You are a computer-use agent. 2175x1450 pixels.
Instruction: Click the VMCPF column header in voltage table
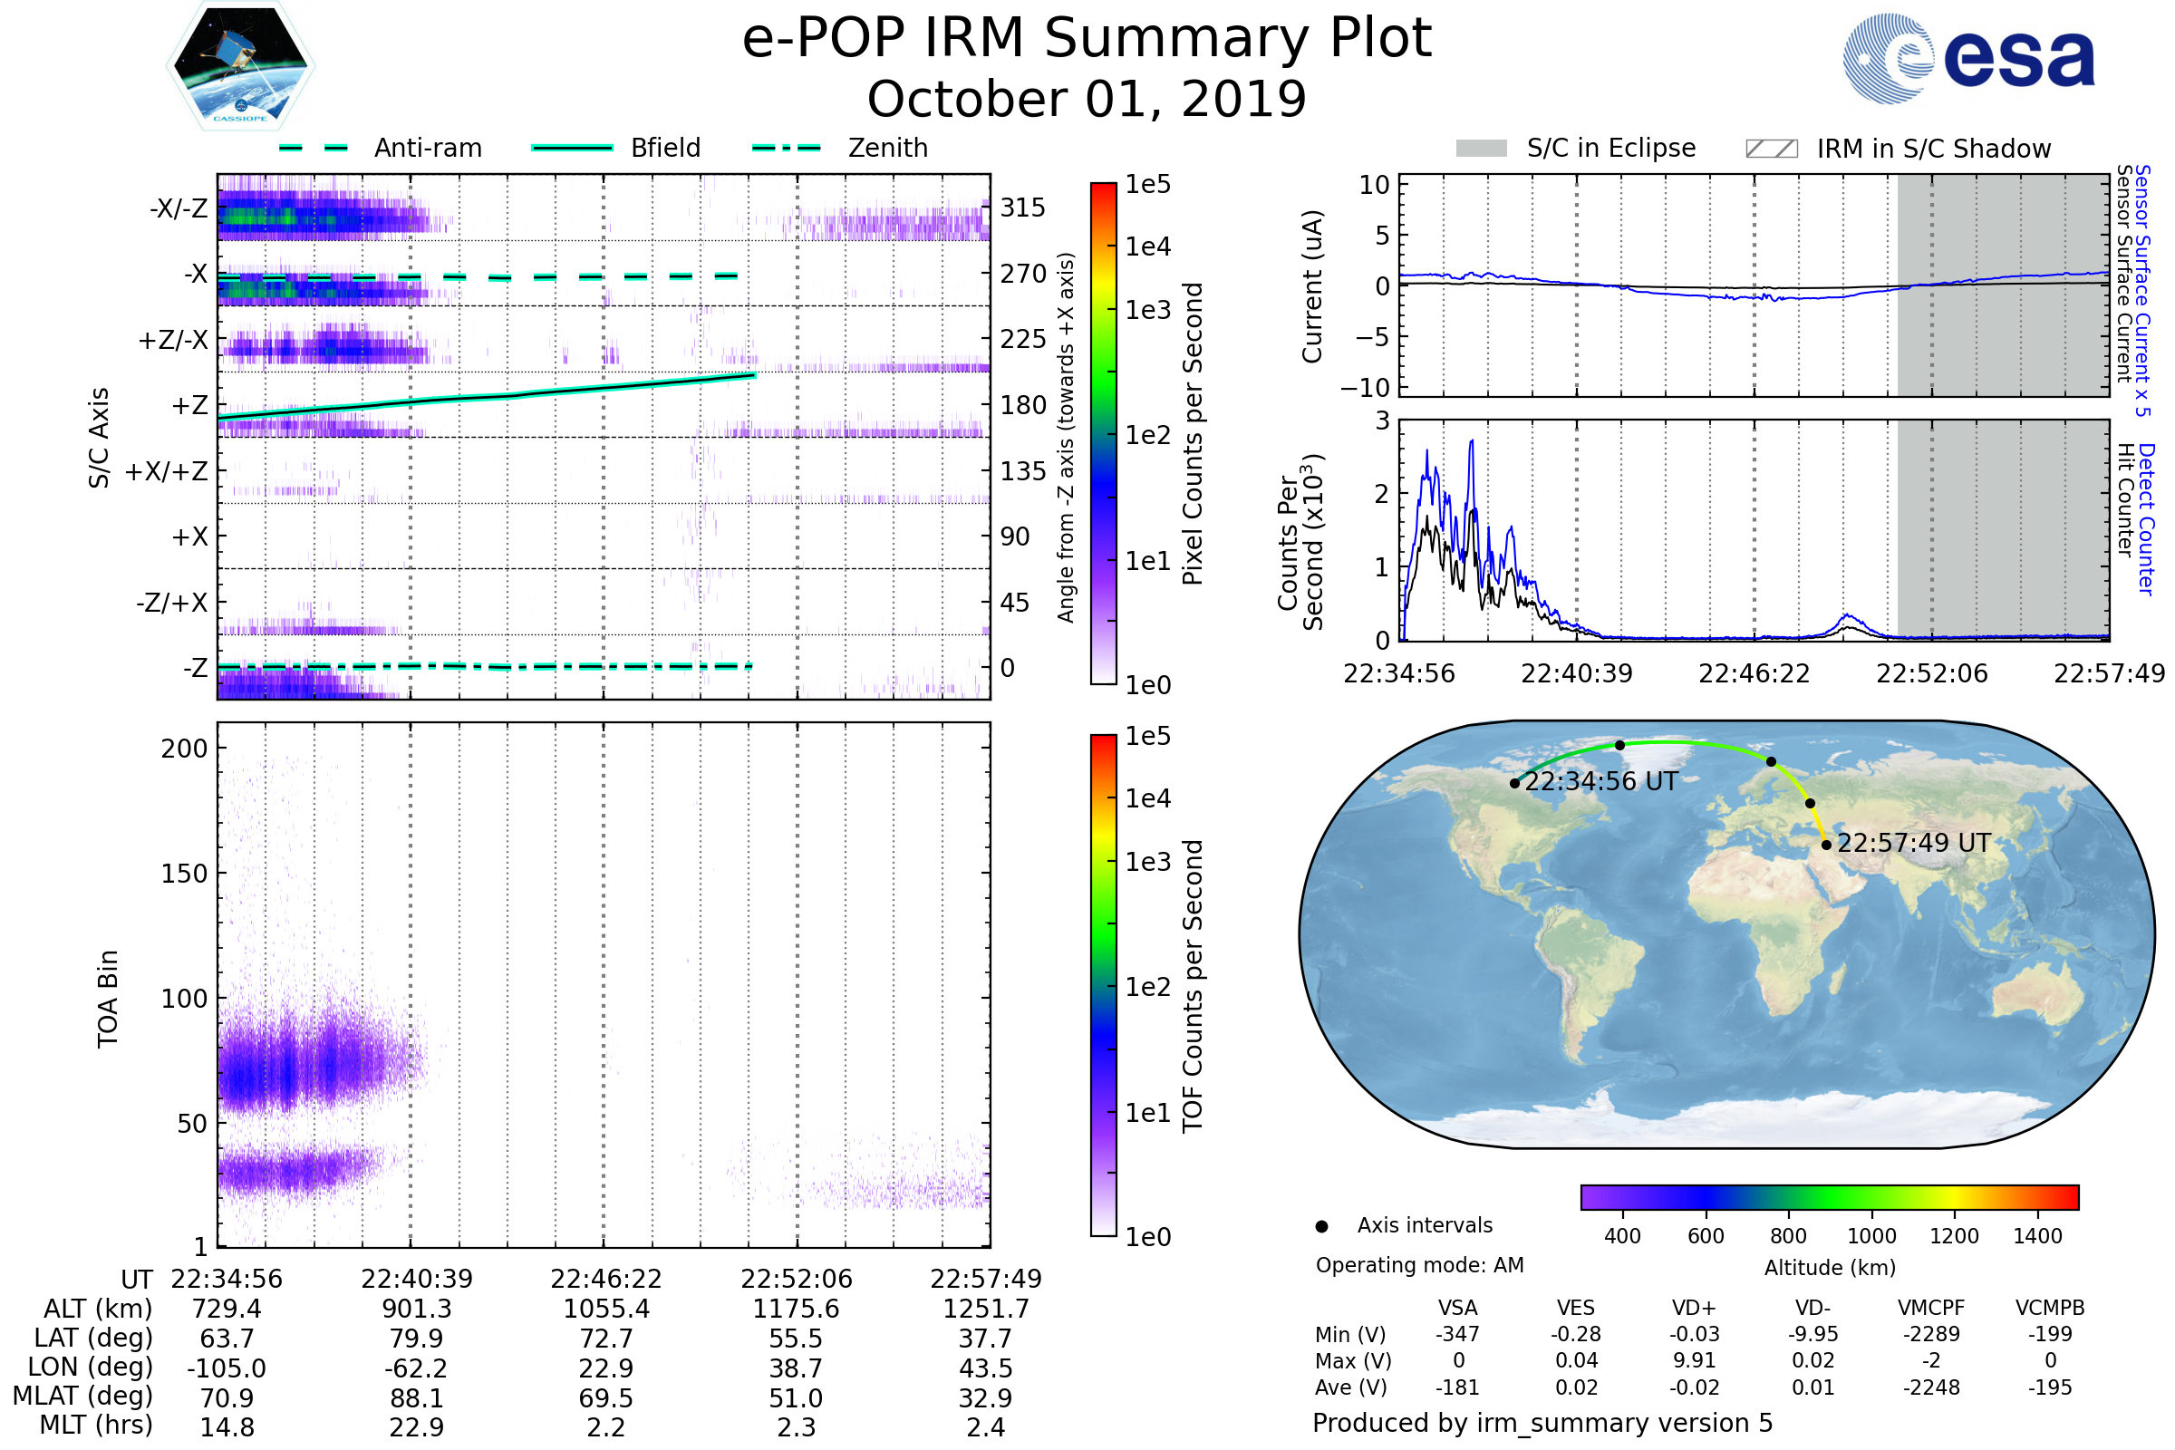coord(1931,1309)
